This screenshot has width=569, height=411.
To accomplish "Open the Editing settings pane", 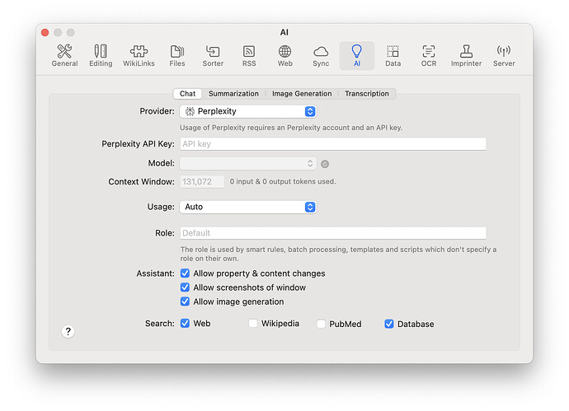I will [x=101, y=56].
